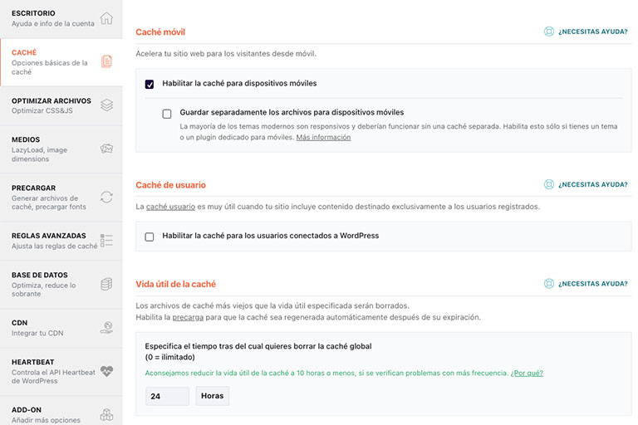Click the Heartbeat heart icon

click(106, 371)
